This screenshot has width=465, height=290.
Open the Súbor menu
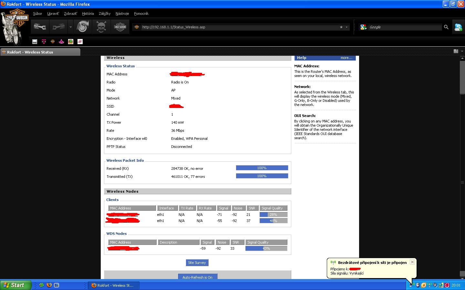pos(37,14)
